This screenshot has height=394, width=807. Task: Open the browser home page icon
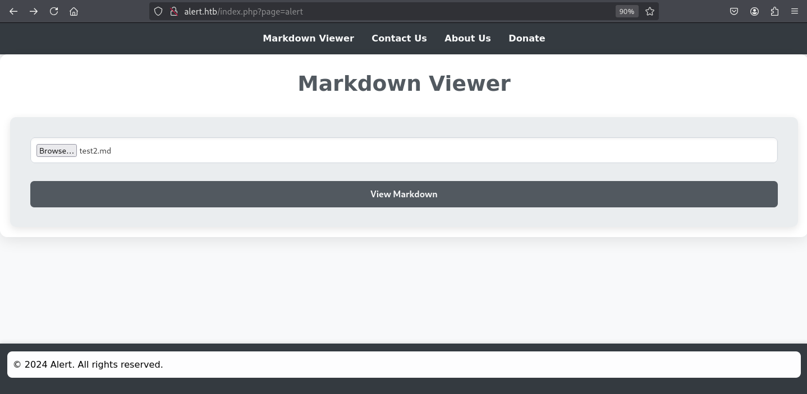point(74,11)
